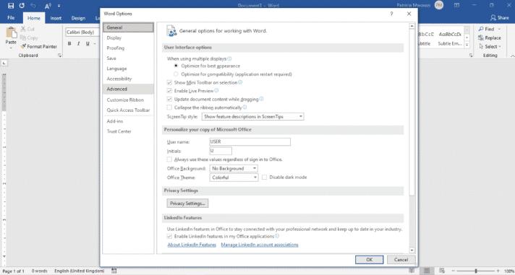The height and width of the screenshot is (275, 515).
Task: Click in the Initials field
Action: tap(221, 151)
